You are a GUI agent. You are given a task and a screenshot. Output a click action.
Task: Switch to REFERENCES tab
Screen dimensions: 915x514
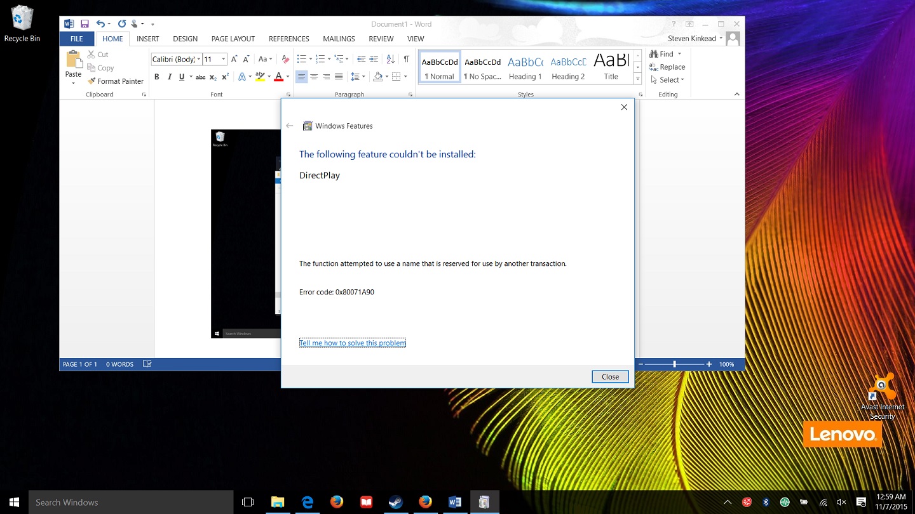click(x=289, y=39)
